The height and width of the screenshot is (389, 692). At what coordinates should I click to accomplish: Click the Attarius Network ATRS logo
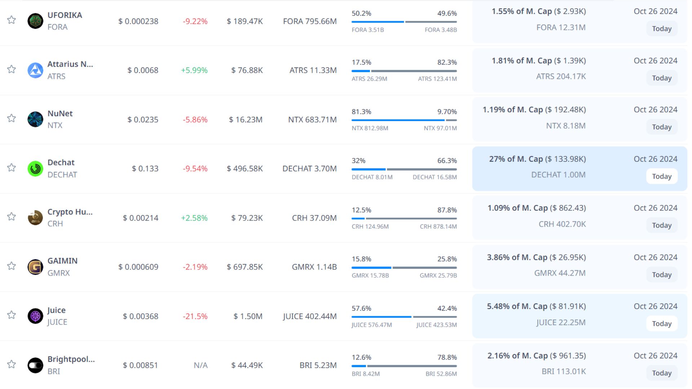[x=35, y=70]
